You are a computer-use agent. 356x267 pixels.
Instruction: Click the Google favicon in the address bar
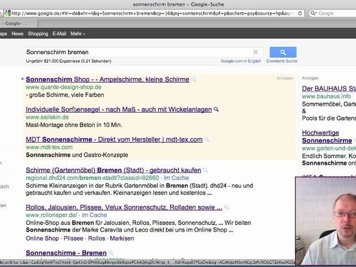8,13
